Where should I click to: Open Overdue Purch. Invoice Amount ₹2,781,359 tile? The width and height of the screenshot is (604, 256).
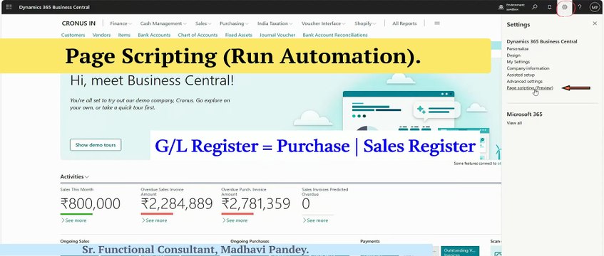coord(256,203)
